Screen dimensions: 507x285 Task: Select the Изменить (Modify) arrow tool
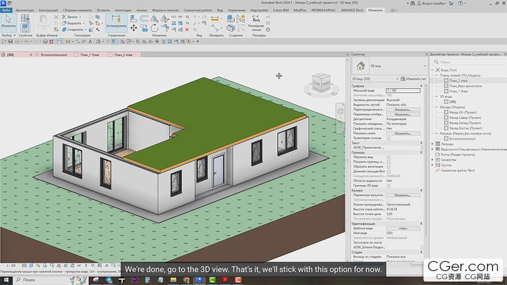click(x=9, y=21)
